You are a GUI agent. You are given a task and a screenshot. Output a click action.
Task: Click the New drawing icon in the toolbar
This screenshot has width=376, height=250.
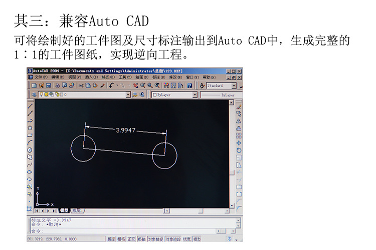tap(34, 85)
